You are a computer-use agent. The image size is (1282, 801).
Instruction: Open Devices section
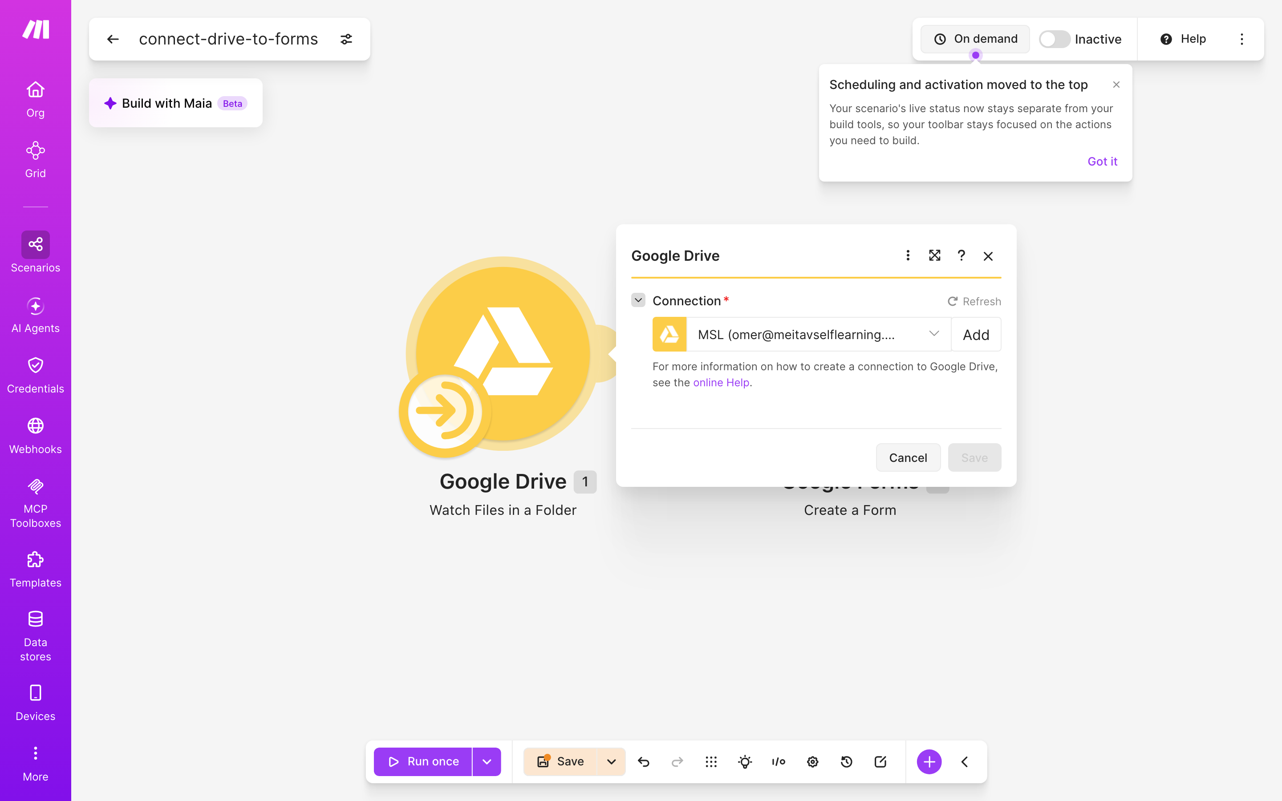click(x=36, y=703)
